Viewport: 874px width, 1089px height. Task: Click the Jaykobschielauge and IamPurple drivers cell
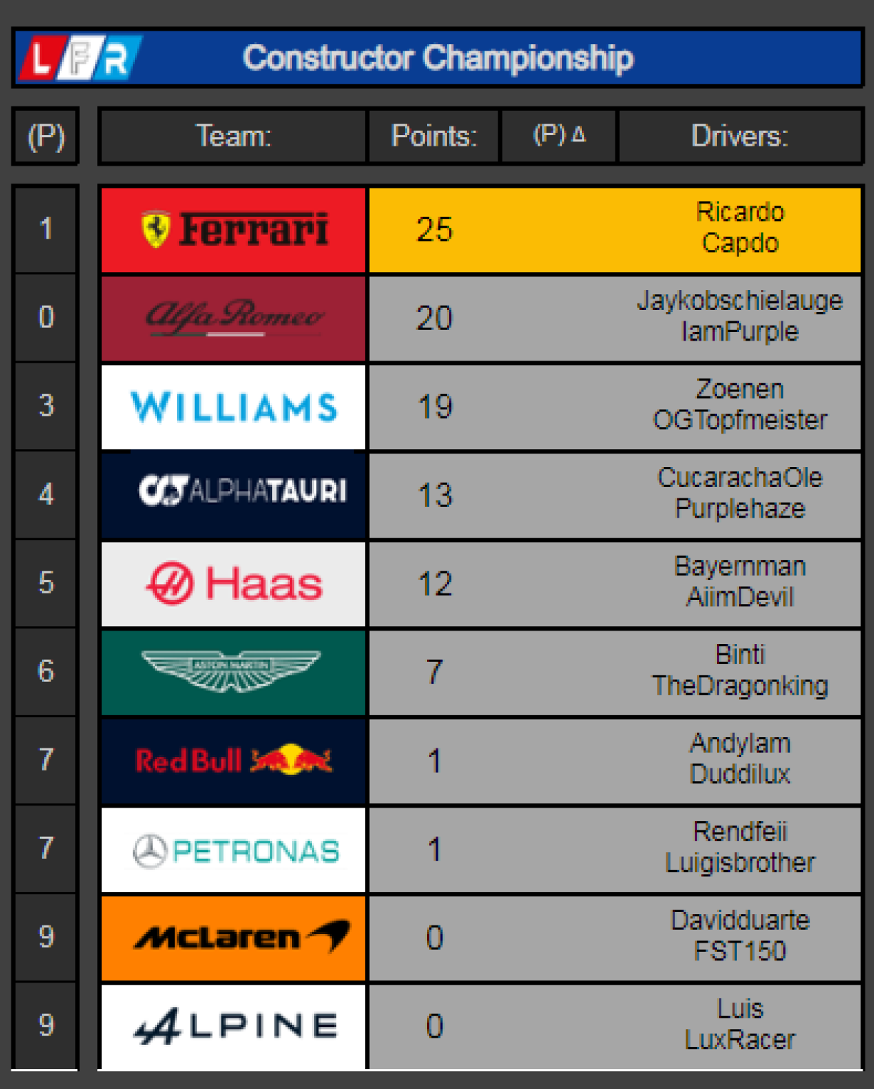[740, 316]
